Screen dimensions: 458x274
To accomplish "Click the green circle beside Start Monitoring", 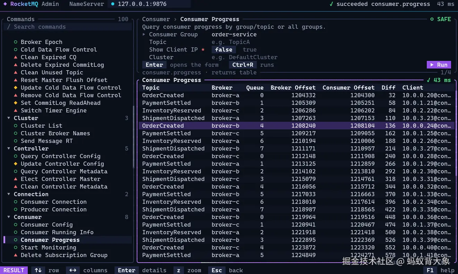I will pos(16,248).
